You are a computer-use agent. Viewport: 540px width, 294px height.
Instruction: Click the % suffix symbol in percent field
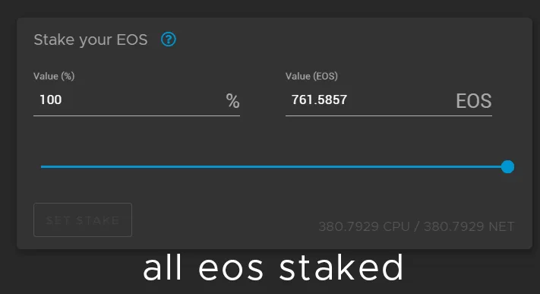point(233,101)
